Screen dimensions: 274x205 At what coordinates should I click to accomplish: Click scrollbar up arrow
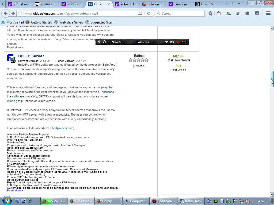point(272,28)
